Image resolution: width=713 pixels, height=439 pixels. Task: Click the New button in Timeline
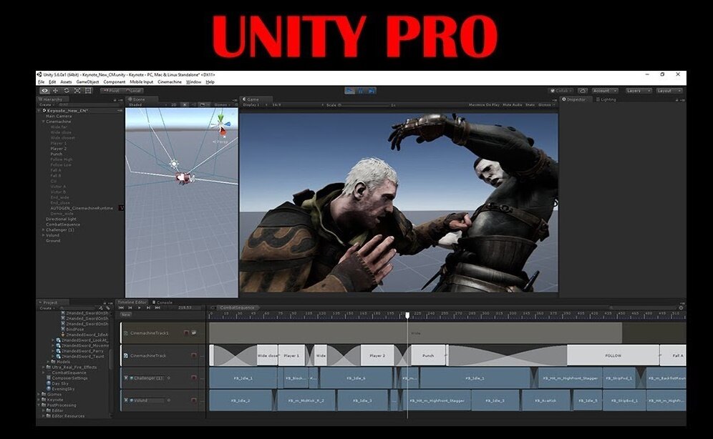(125, 315)
